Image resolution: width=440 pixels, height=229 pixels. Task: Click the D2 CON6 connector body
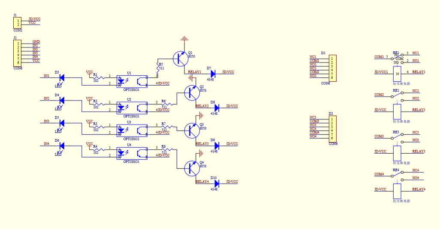pyautogui.click(x=332, y=129)
